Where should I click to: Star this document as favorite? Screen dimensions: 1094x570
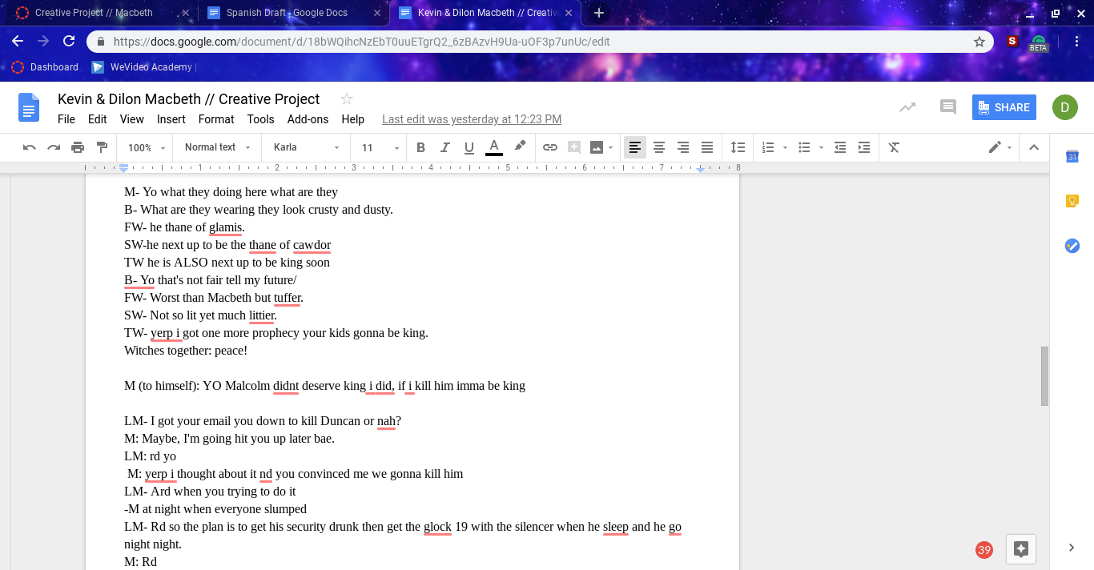pos(347,99)
